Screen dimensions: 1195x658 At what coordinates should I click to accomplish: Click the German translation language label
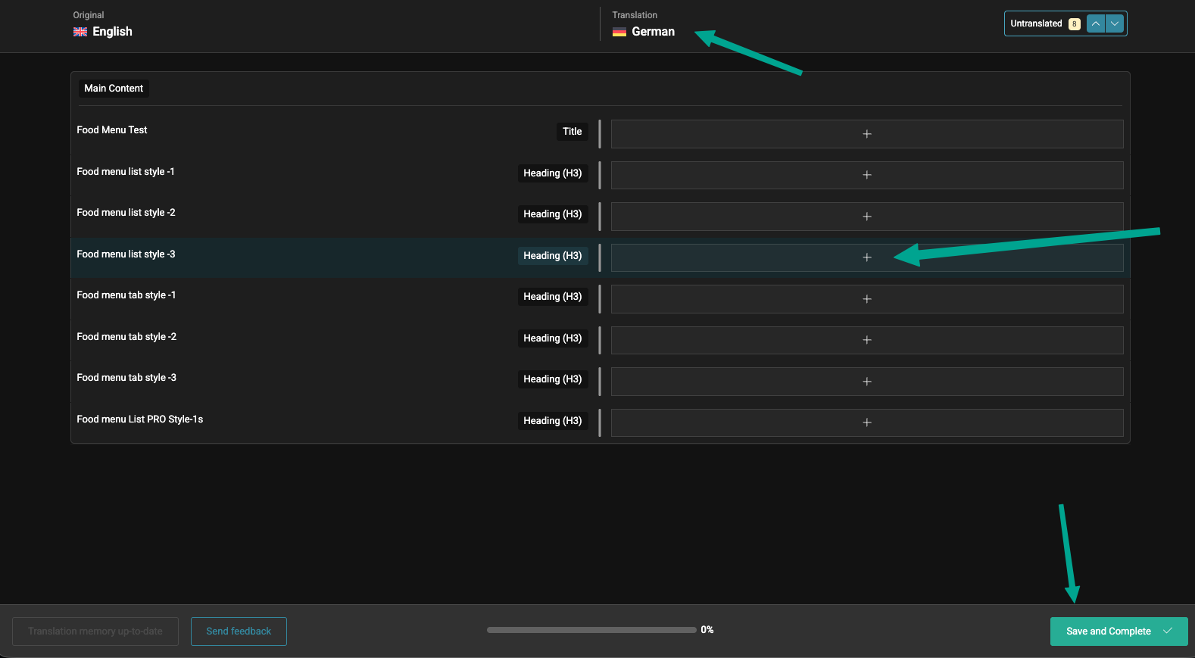pyautogui.click(x=653, y=32)
